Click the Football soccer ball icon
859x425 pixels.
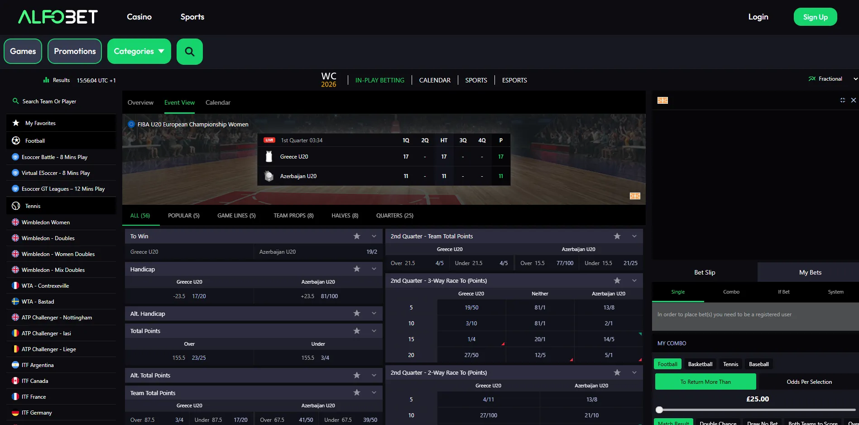[x=16, y=140]
